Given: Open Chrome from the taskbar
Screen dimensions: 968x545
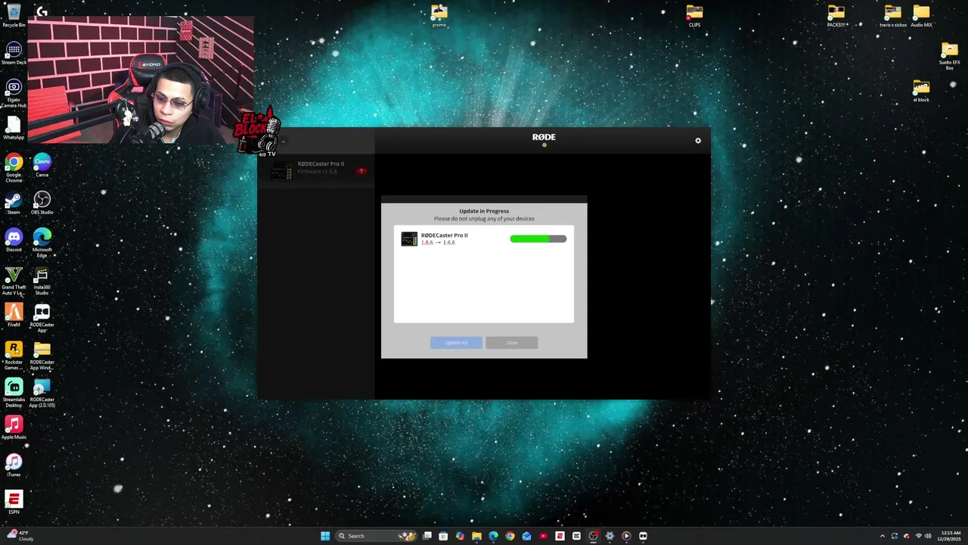Looking at the screenshot, I should (x=510, y=536).
